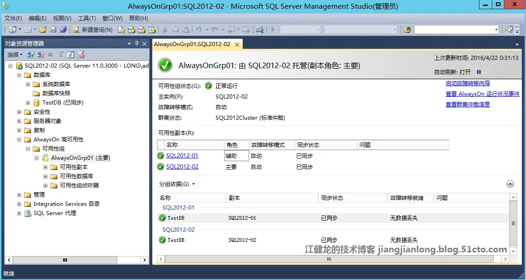Screen dimensions: 526x280
Task: Click database list vertical scrollbar down arrow
Action: [513, 251]
